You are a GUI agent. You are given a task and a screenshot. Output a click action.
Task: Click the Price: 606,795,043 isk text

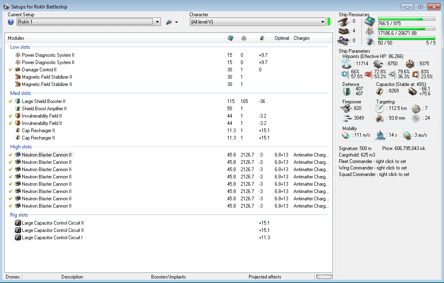[x=403, y=148]
